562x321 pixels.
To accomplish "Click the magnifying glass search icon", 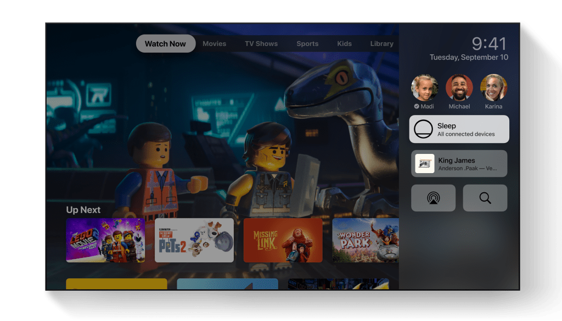I will 485,198.
